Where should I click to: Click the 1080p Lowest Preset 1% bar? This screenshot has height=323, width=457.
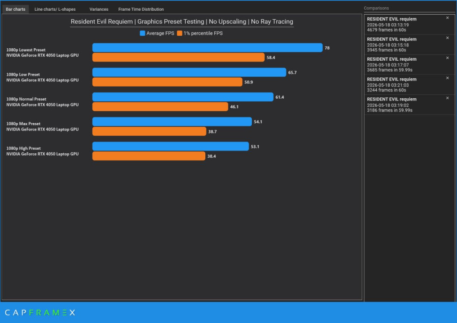tap(179, 57)
